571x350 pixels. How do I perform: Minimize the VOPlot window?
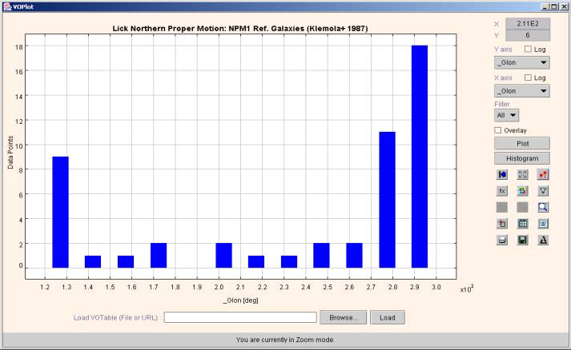pyautogui.click(x=545, y=6)
